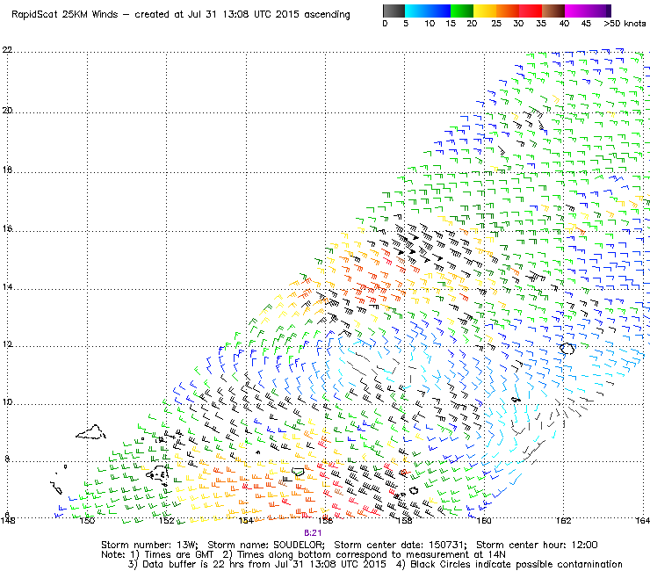Click the longitude axis label '150'
The image size is (650, 571).
coord(88,520)
